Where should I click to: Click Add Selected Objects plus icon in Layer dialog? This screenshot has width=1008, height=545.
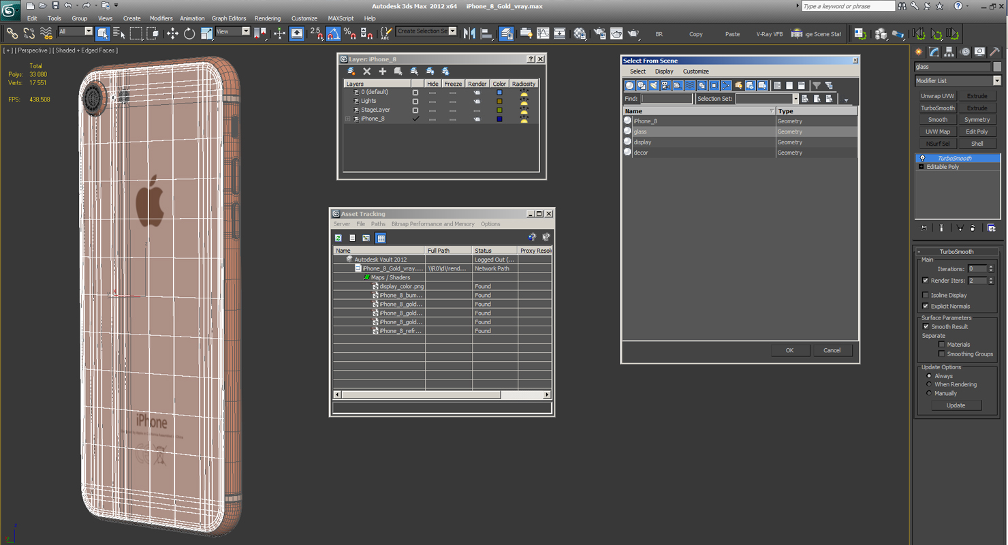pyautogui.click(x=382, y=71)
